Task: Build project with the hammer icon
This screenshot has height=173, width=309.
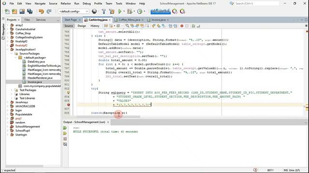Action: (104, 12)
